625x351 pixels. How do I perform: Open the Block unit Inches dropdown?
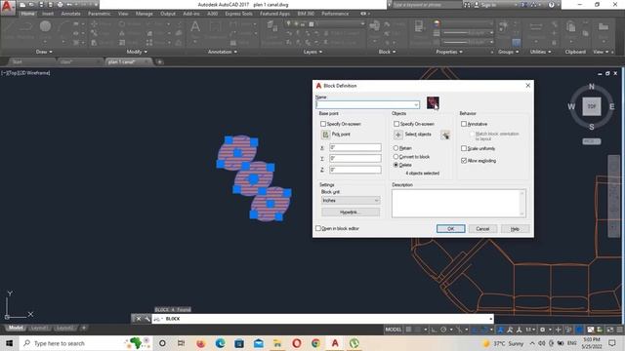tap(351, 201)
